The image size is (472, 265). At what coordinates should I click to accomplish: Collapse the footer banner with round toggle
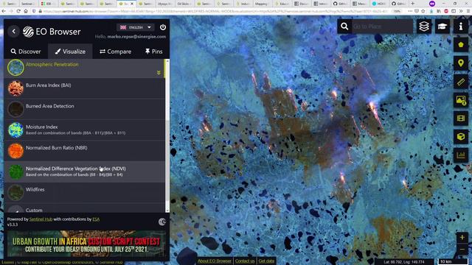coord(162,222)
